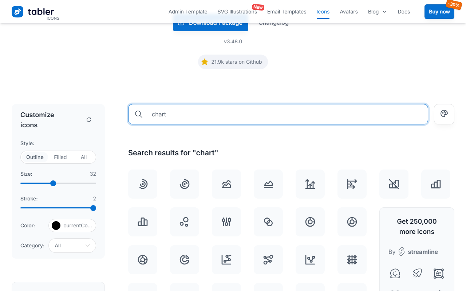Select the candlestick chart icon

(x=226, y=222)
